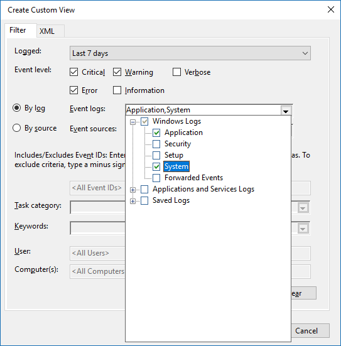Select the highlighted System tree item
The width and height of the screenshot is (341, 346).
click(x=176, y=166)
